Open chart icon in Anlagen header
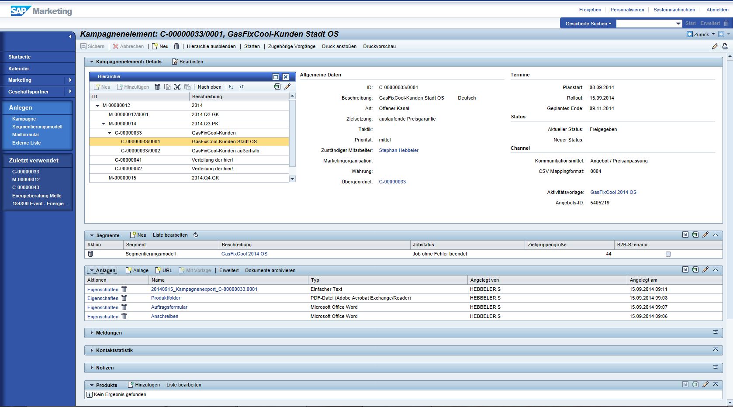Screen dimensions: 733x407 [x=685, y=270]
